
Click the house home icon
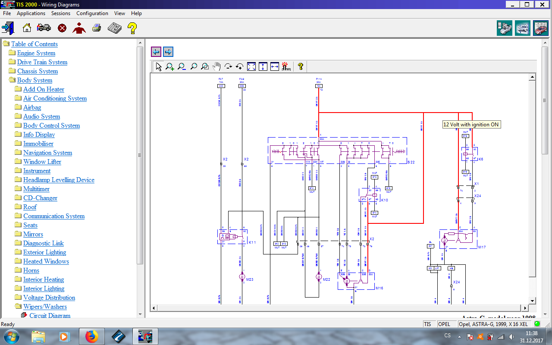pos(27,28)
